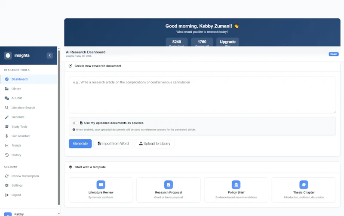This screenshot has height=216, width=344.
Task: Toggle Use my uploaded documents as sources
Action: [x=75, y=123]
